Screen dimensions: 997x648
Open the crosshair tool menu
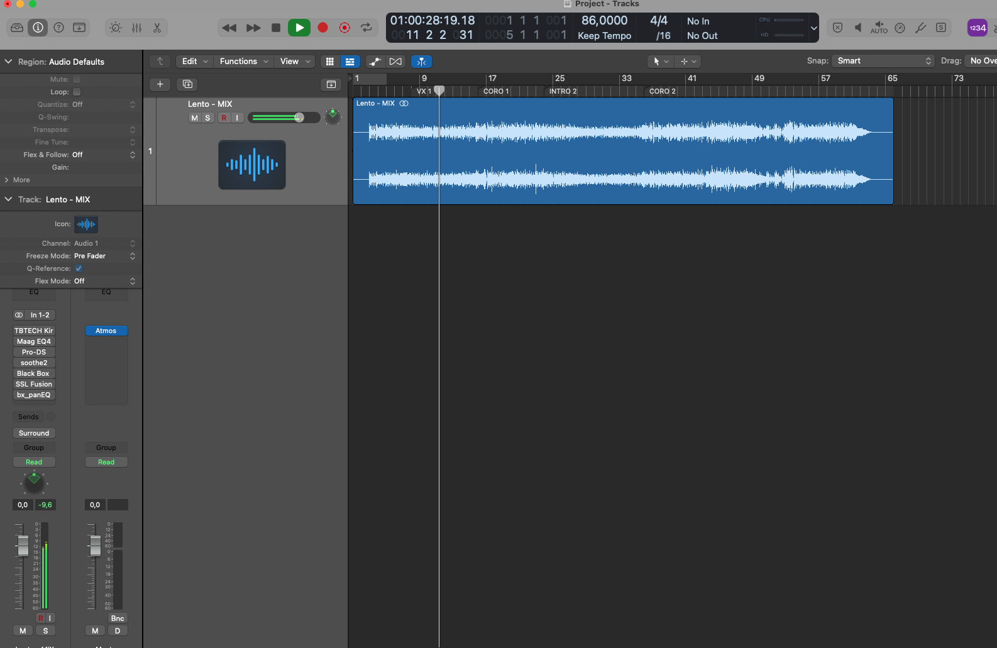coord(688,62)
